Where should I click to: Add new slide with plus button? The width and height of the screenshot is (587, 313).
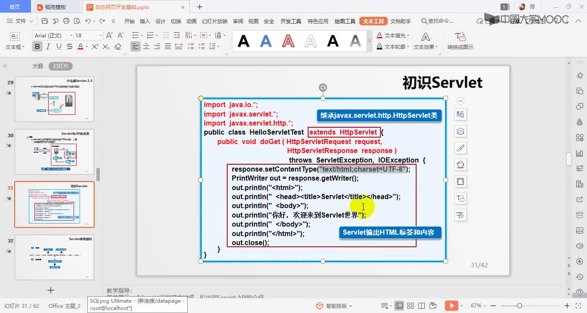(x=51, y=290)
